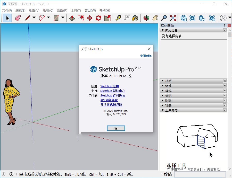Click the scale figure woman in viewport
The image size is (232, 178).
[11, 102]
